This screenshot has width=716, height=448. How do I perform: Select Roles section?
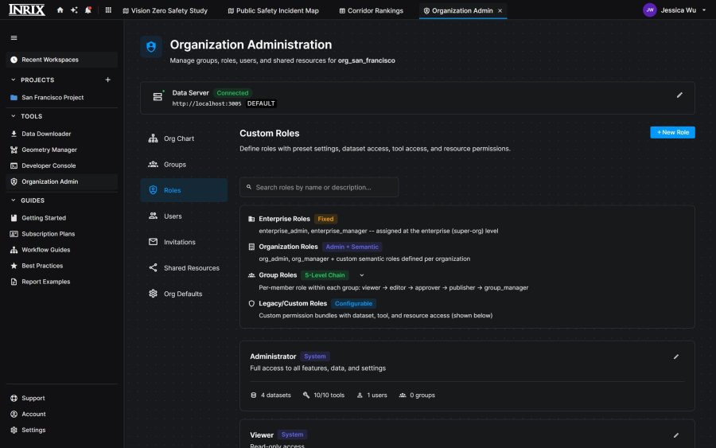(184, 190)
